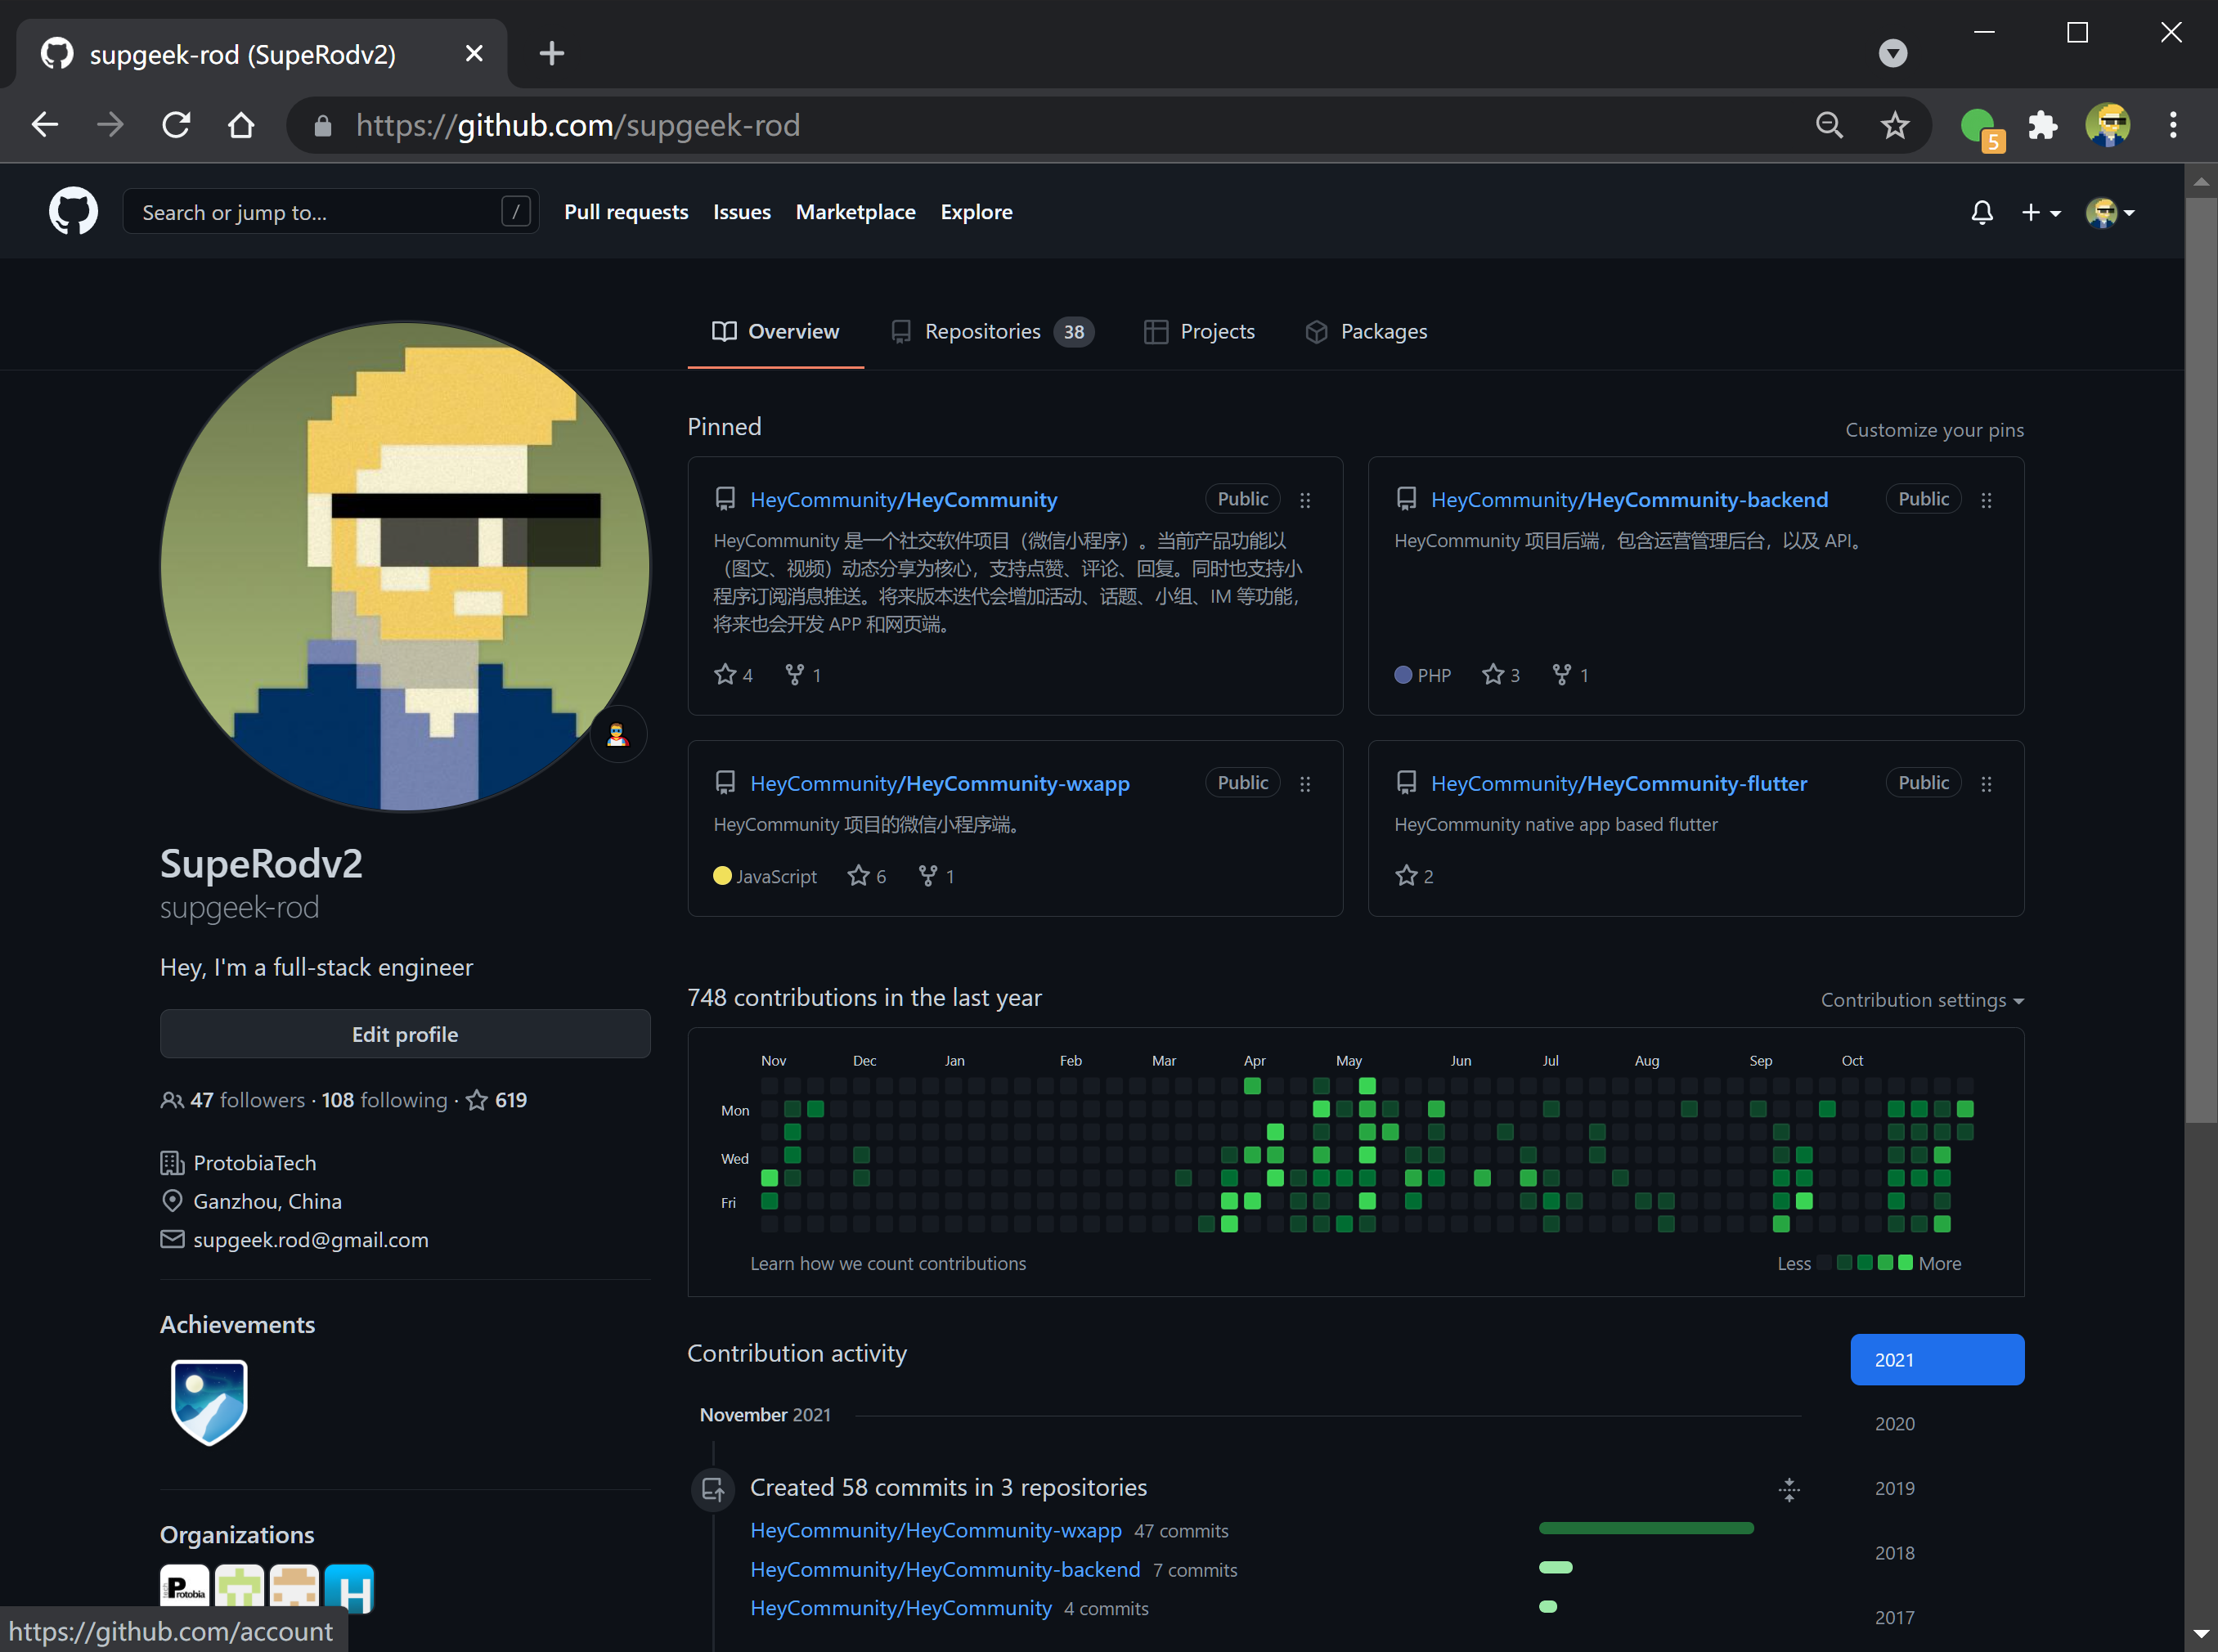Open the user avatar menu dropdown

pos(2110,212)
